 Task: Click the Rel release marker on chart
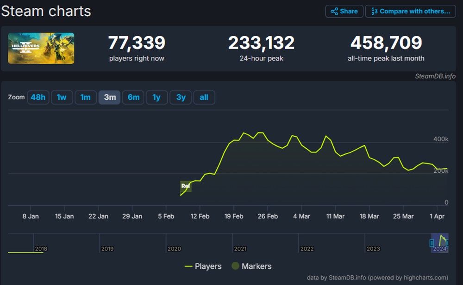point(186,186)
